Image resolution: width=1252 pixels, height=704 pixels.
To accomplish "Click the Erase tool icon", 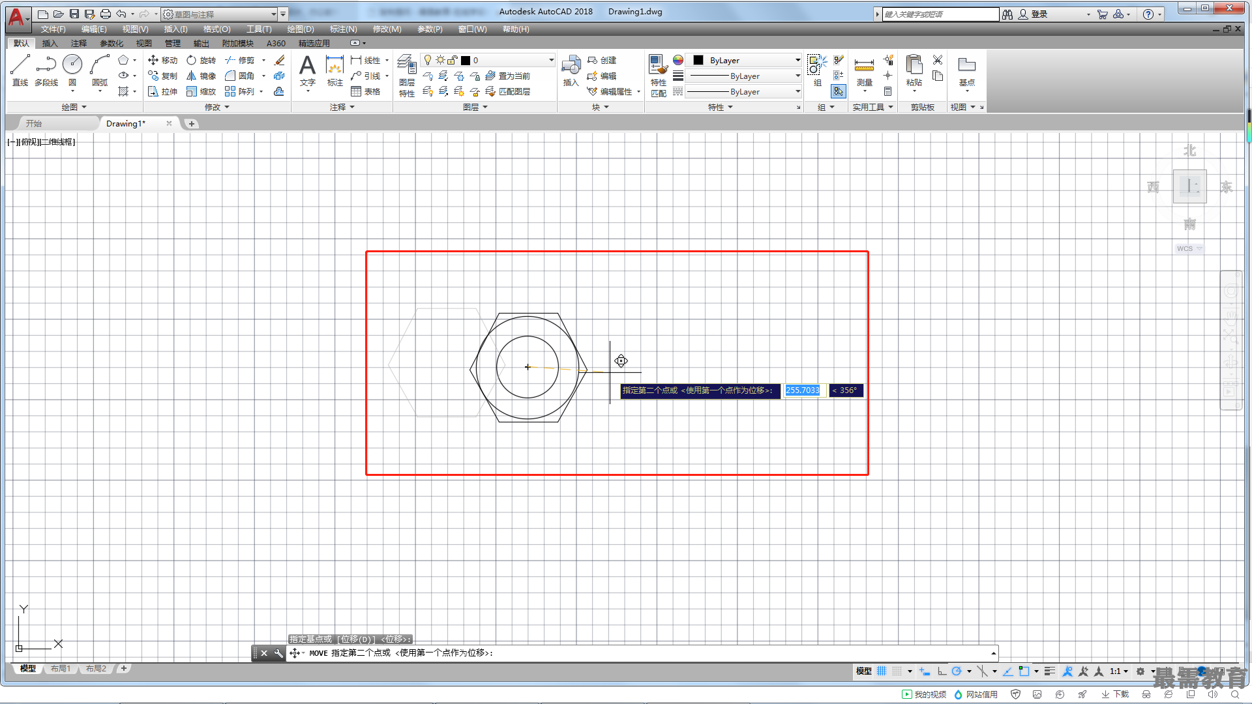I will pyautogui.click(x=279, y=60).
